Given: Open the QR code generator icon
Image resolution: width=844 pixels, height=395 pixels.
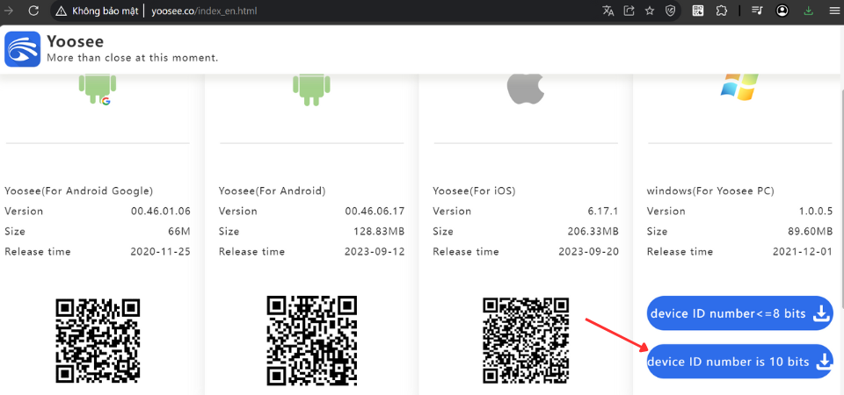Looking at the screenshot, I should click(x=698, y=11).
